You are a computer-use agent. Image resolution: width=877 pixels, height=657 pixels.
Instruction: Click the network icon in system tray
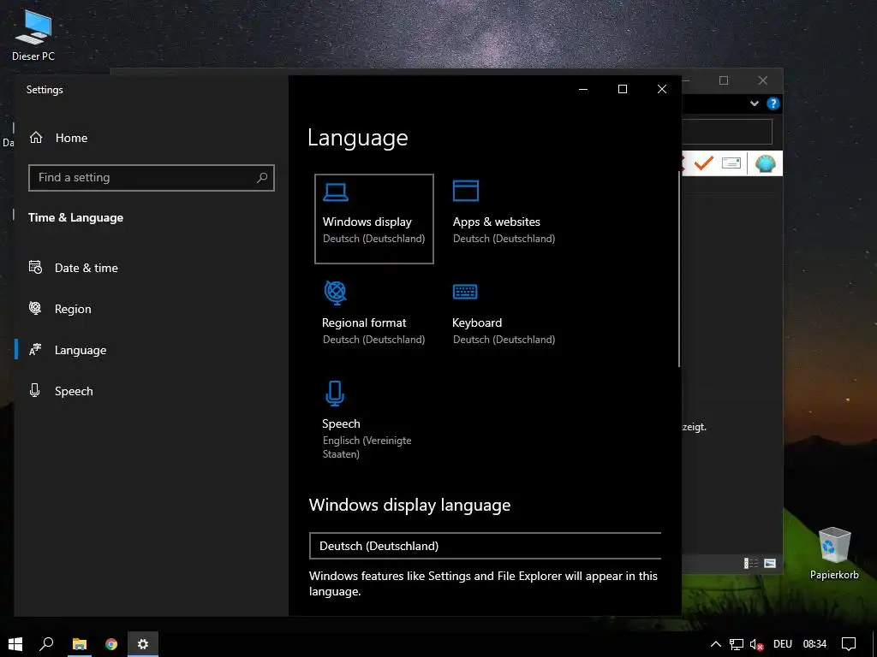click(x=736, y=644)
